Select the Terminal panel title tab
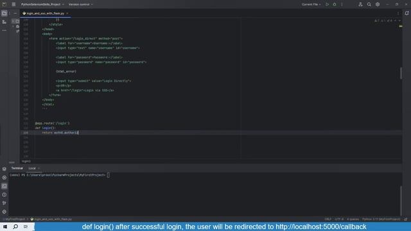The image size is (411, 231). (x=17, y=168)
